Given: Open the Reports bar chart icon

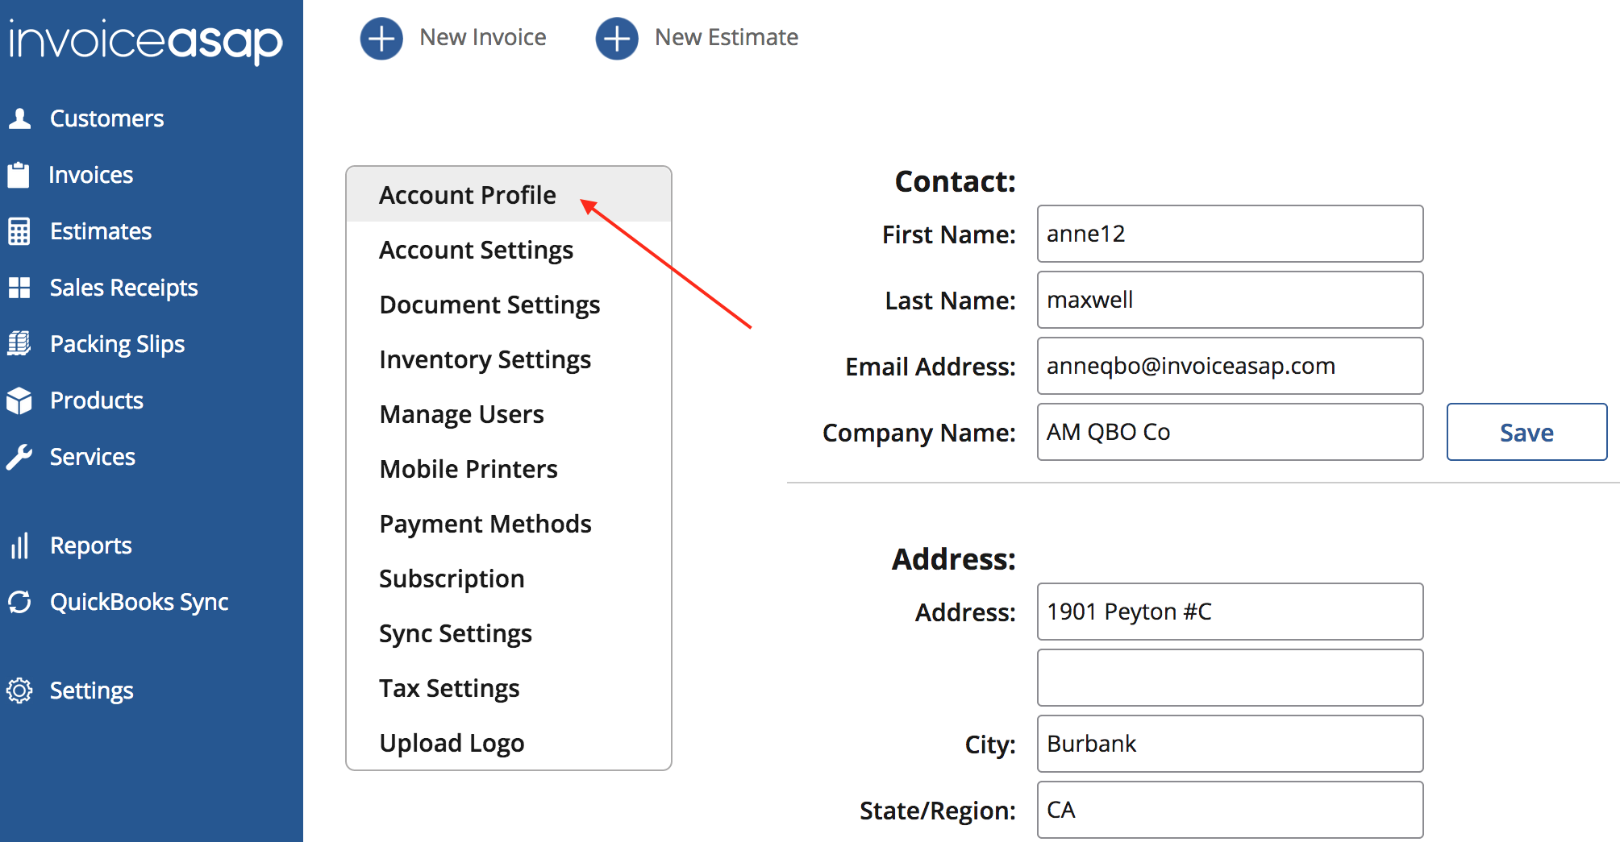Looking at the screenshot, I should tap(19, 545).
